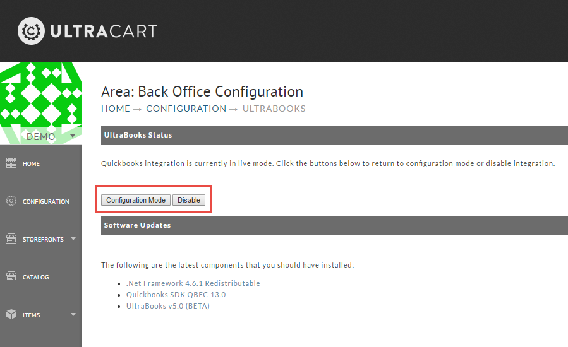Click the Configuration Mode button
Image resolution: width=568 pixels, height=347 pixels.
click(135, 200)
